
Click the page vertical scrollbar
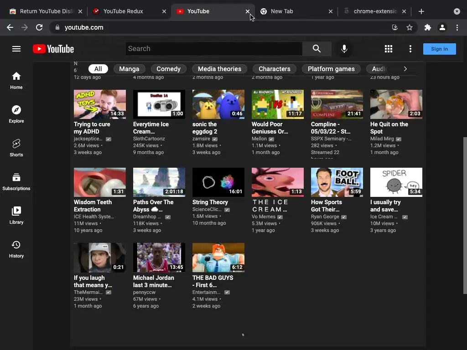pyautogui.click(x=465, y=215)
